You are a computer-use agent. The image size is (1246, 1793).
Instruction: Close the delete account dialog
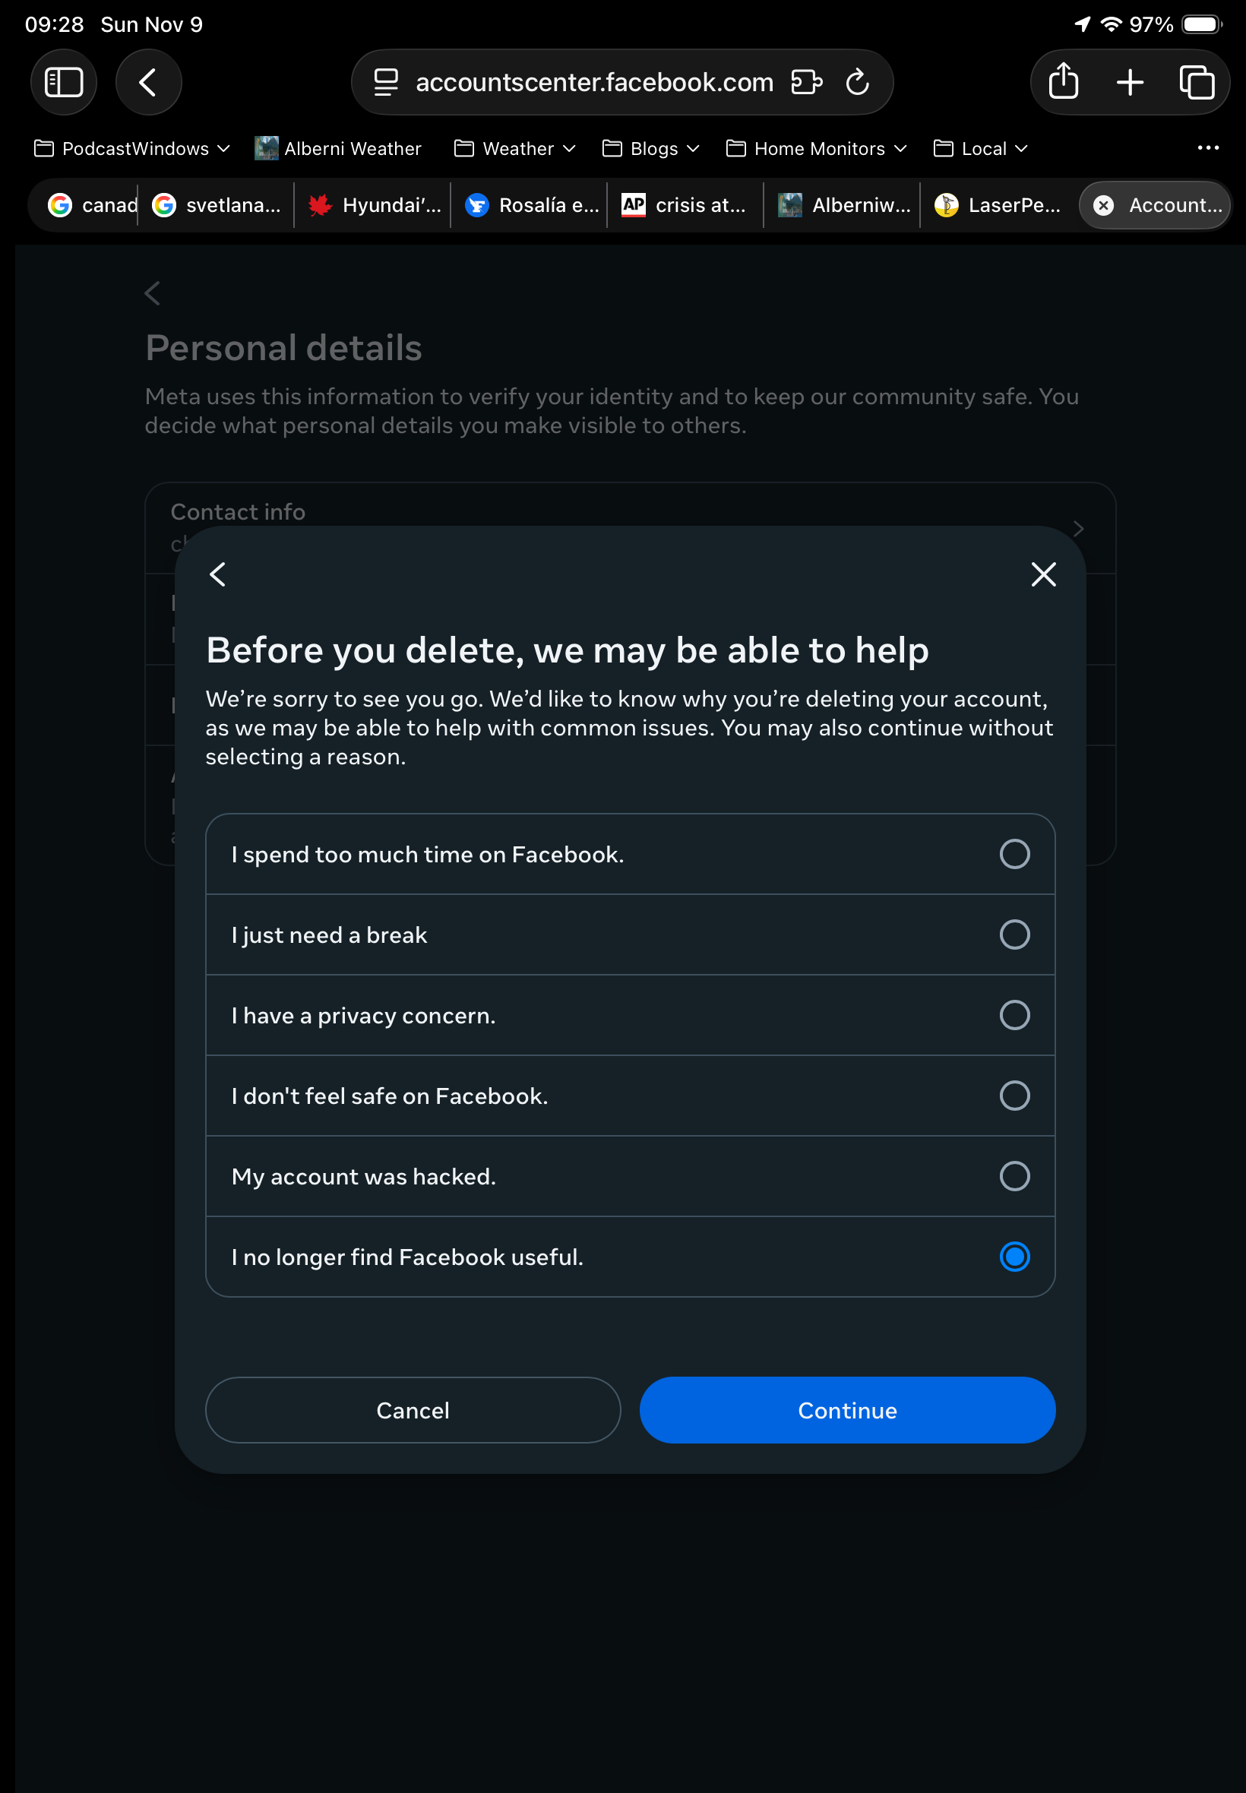(x=1043, y=574)
